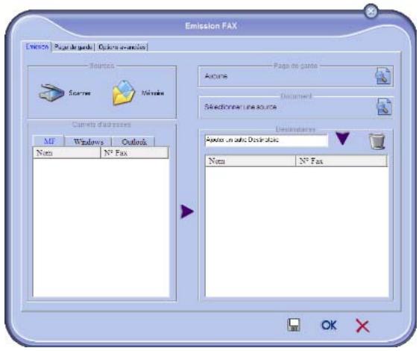Click the purple down arrow to add recipient
This screenshot has width=419, height=351.
click(342, 138)
